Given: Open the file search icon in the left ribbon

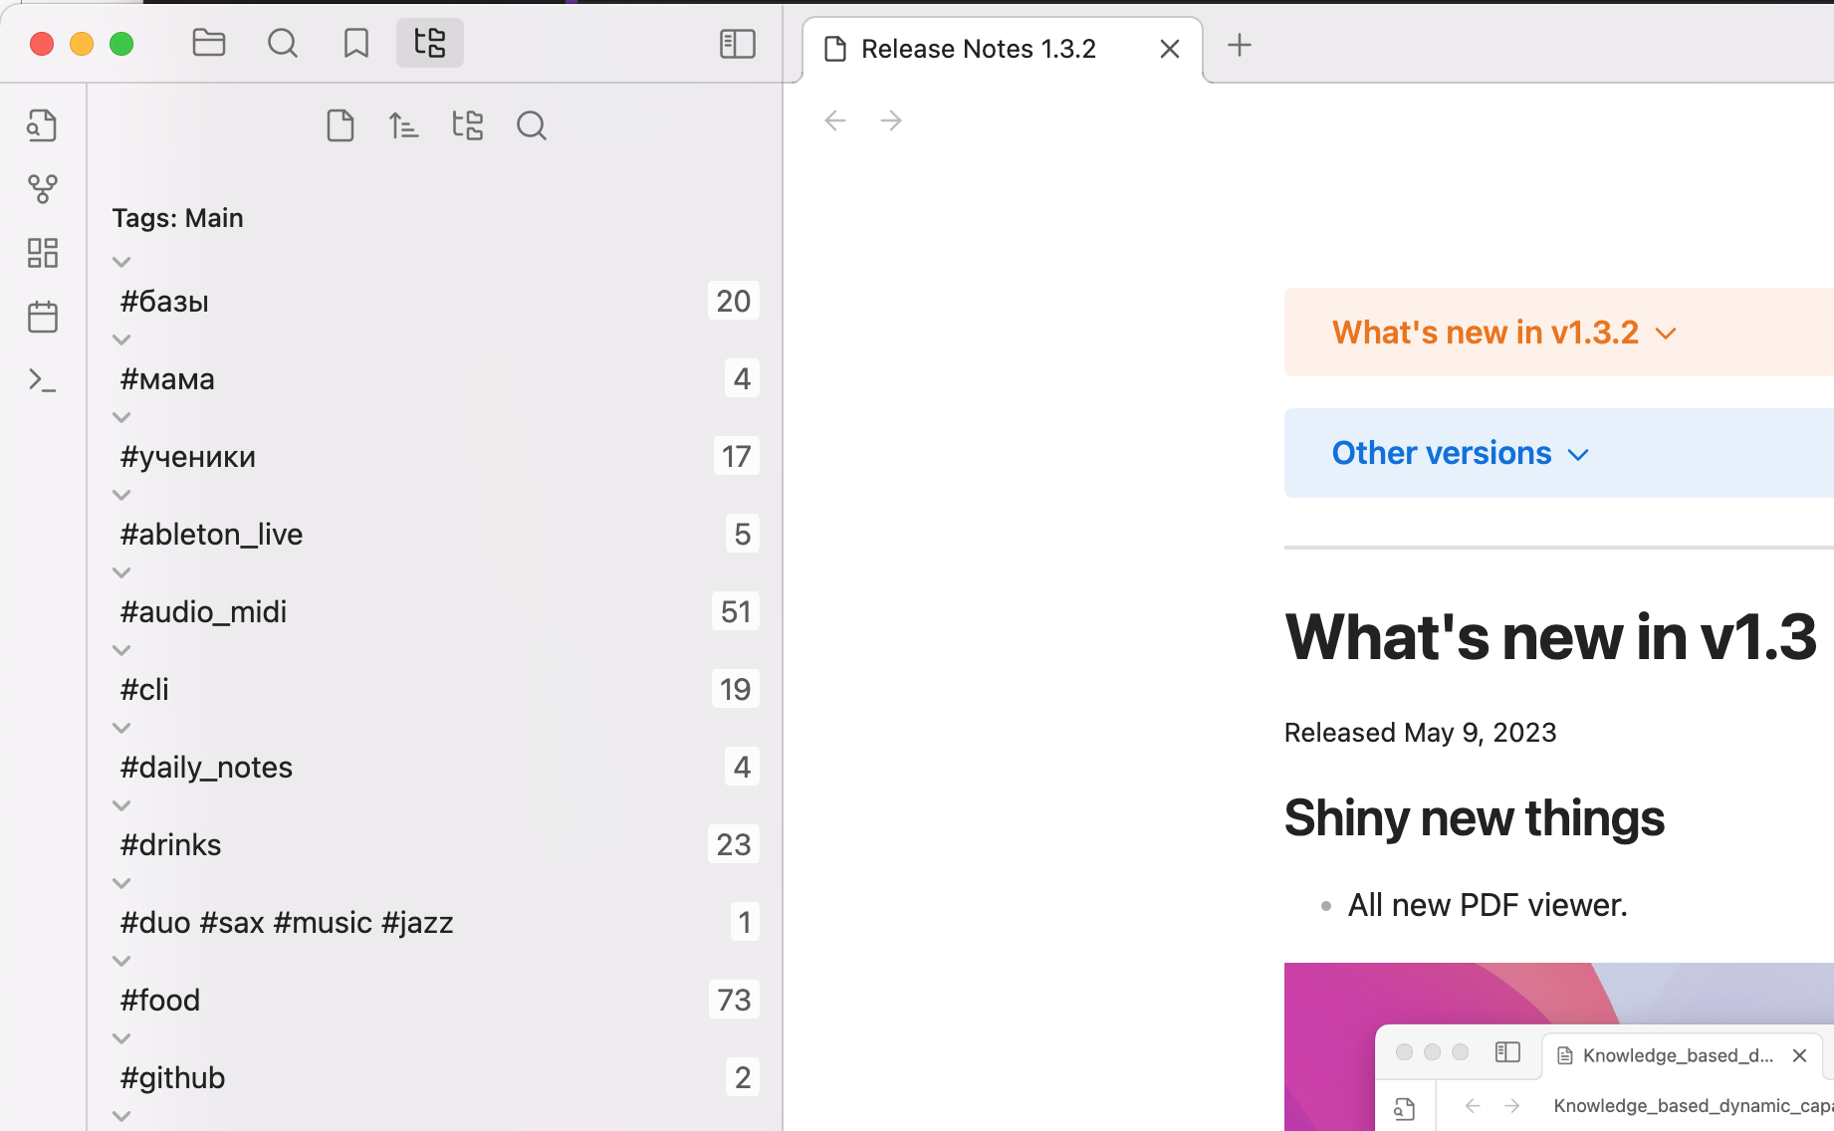Looking at the screenshot, I should point(42,125).
